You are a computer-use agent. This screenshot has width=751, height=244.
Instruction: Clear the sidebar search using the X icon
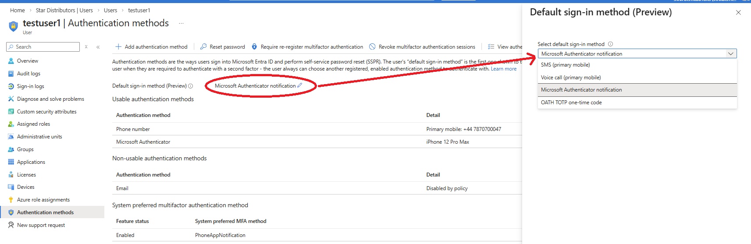click(x=86, y=47)
